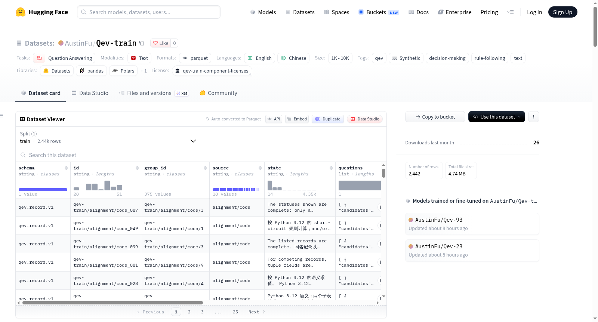Sort the schema column
The image size is (598, 322).
pyautogui.click(x=66, y=168)
